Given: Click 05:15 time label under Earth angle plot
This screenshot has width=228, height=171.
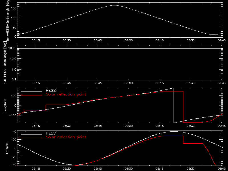Looking at the screenshot, I should (36, 40).
